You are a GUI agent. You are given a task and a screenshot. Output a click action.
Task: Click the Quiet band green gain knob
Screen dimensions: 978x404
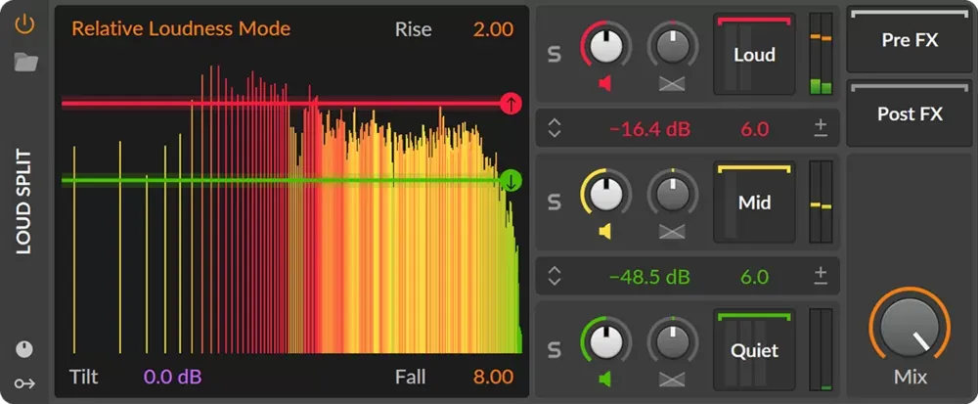(606, 341)
